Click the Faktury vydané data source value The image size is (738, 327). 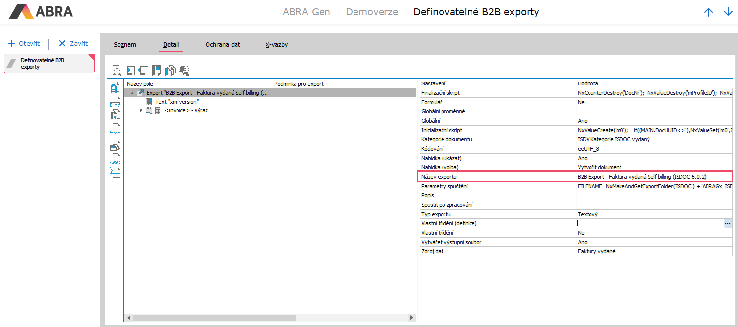pos(596,251)
